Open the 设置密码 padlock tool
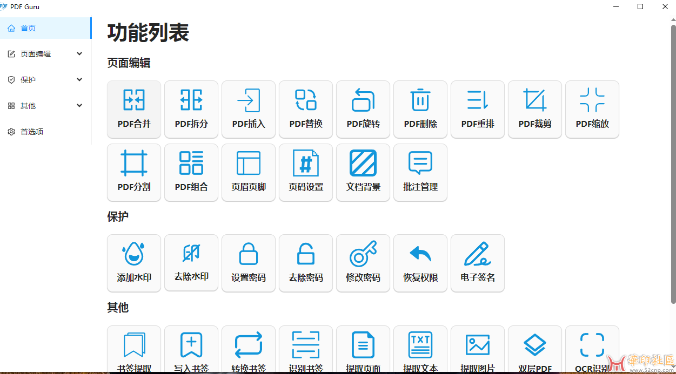The height and width of the screenshot is (374, 676). (249, 263)
